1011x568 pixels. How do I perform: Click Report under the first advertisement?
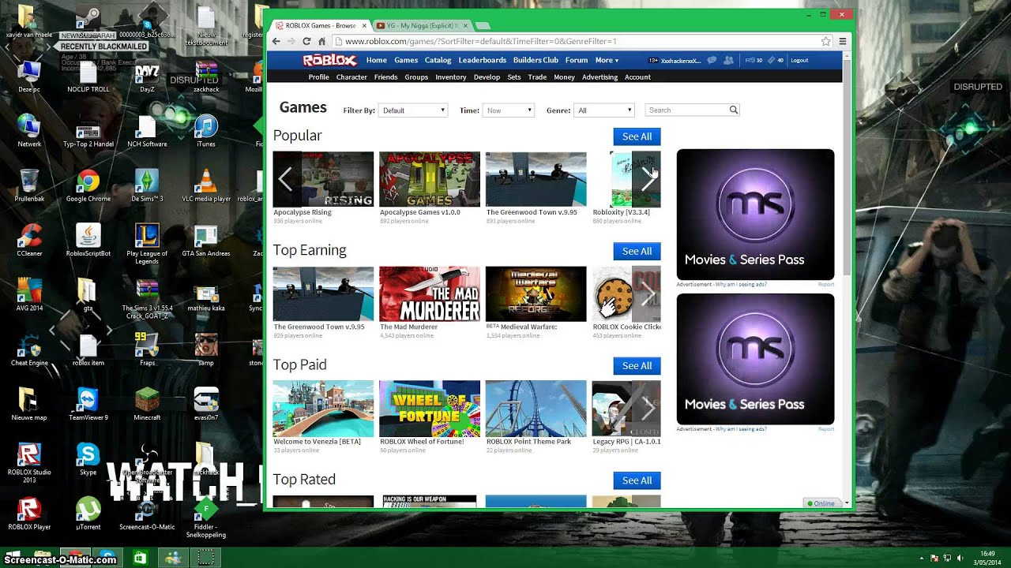[x=826, y=284]
